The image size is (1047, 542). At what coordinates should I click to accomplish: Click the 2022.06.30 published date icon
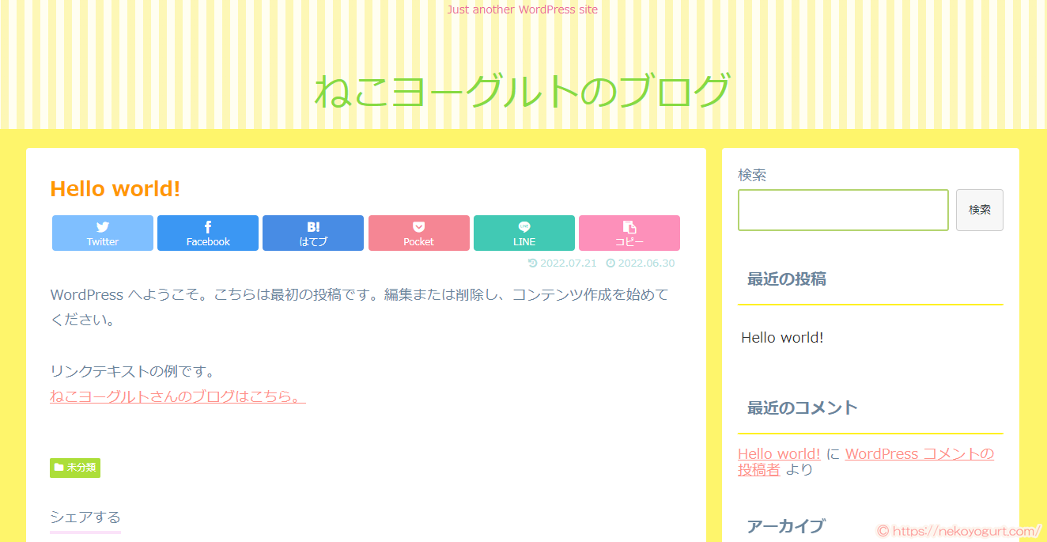tap(639, 263)
